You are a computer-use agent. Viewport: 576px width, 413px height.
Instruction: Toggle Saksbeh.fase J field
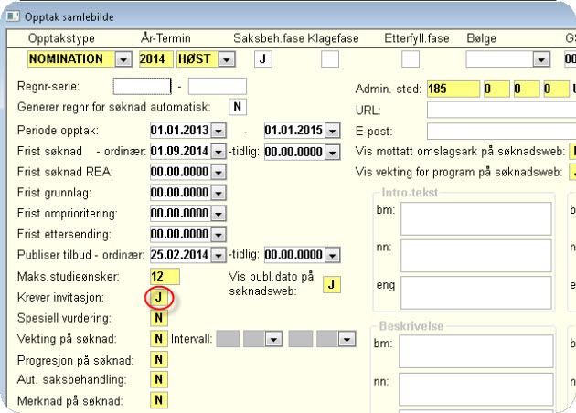point(263,59)
